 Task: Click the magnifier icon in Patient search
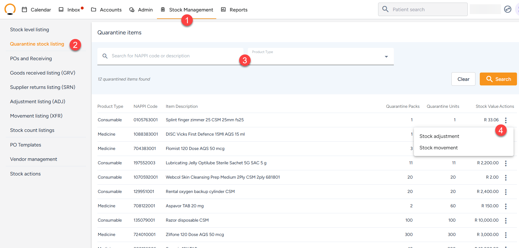coord(386,9)
